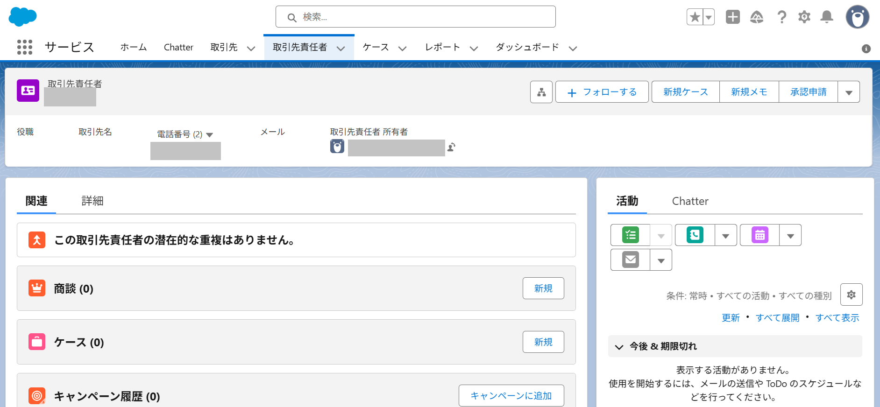
Task: Open the favorites list dropdown arrow
Action: tap(709, 17)
